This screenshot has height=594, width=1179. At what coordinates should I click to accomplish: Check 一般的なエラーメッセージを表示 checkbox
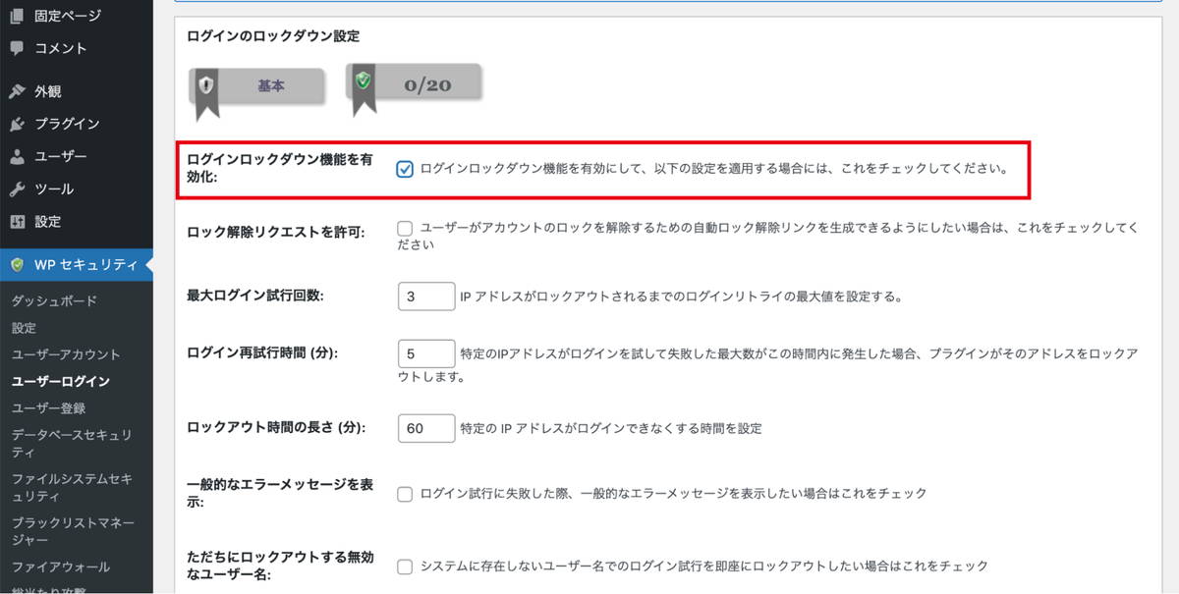pyautogui.click(x=404, y=494)
